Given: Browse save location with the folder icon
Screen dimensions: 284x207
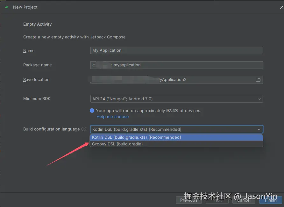Looking at the screenshot, I should pyautogui.click(x=258, y=80).
